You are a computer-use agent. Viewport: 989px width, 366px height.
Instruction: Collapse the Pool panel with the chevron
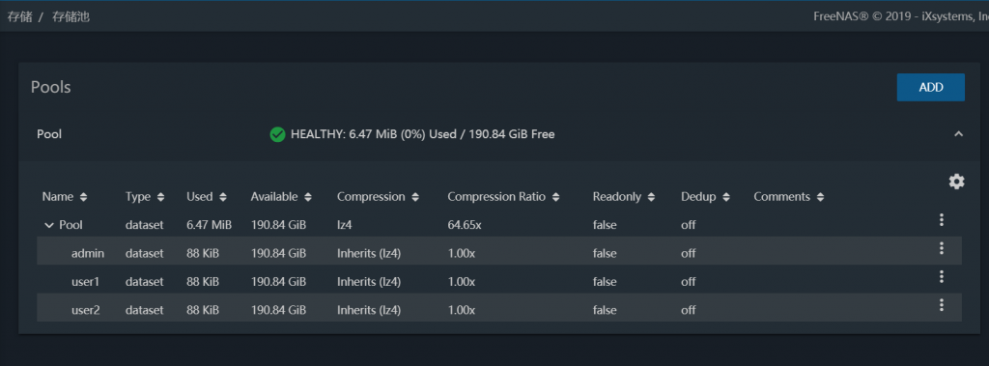click(x=958, y=134)
